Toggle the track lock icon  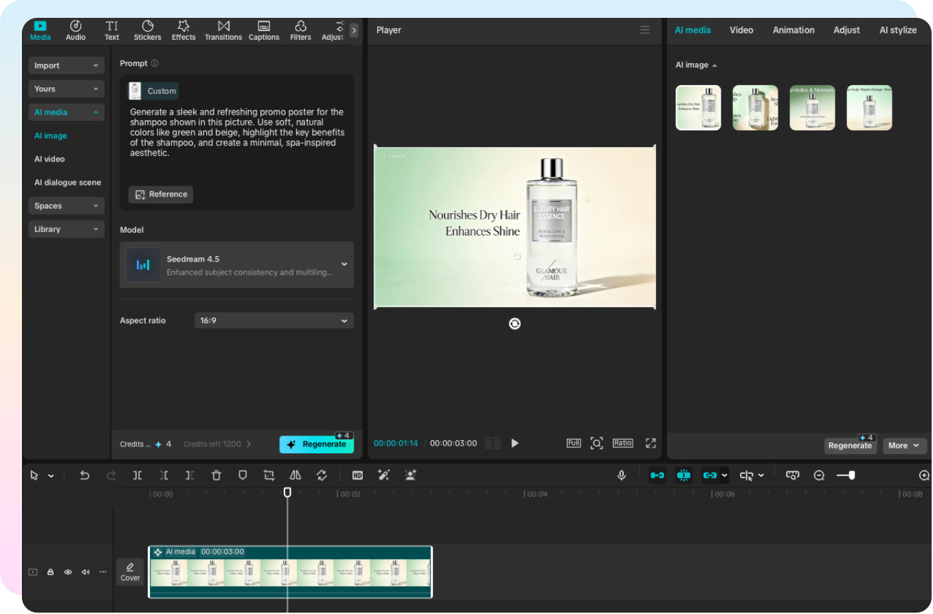tap(50, 572)
